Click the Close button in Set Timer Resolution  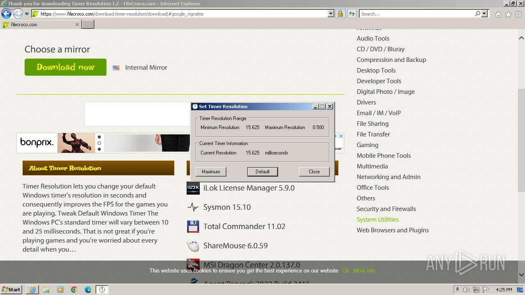314,172
